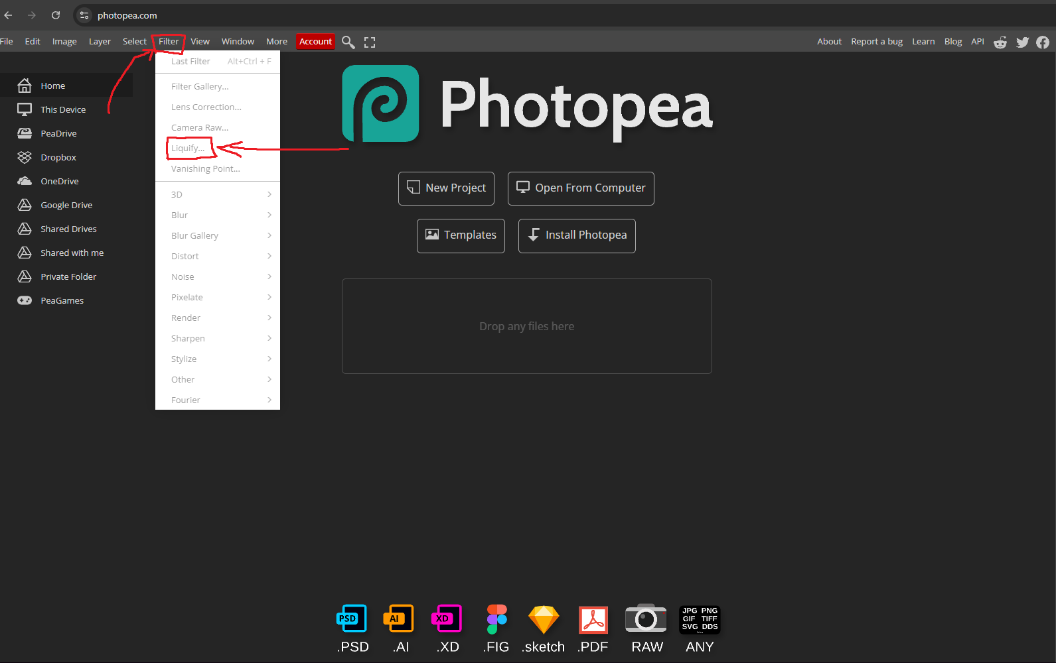Image resolution: width=1056 pixels, height=663 pixels.
Task: Expand the Noise filter submenu
Action: coord(218,276)
